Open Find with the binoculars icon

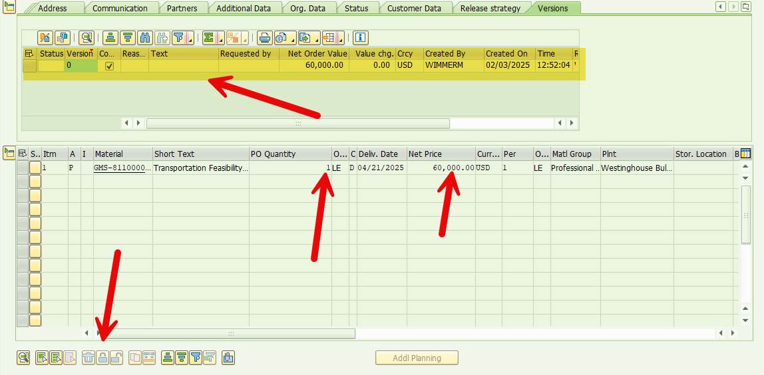[x=144, y=37]
